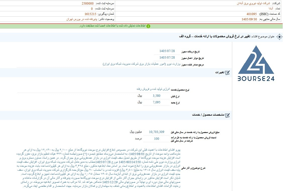Click the تغییرات section heading

pyautogui.click(x=220, y=72)
